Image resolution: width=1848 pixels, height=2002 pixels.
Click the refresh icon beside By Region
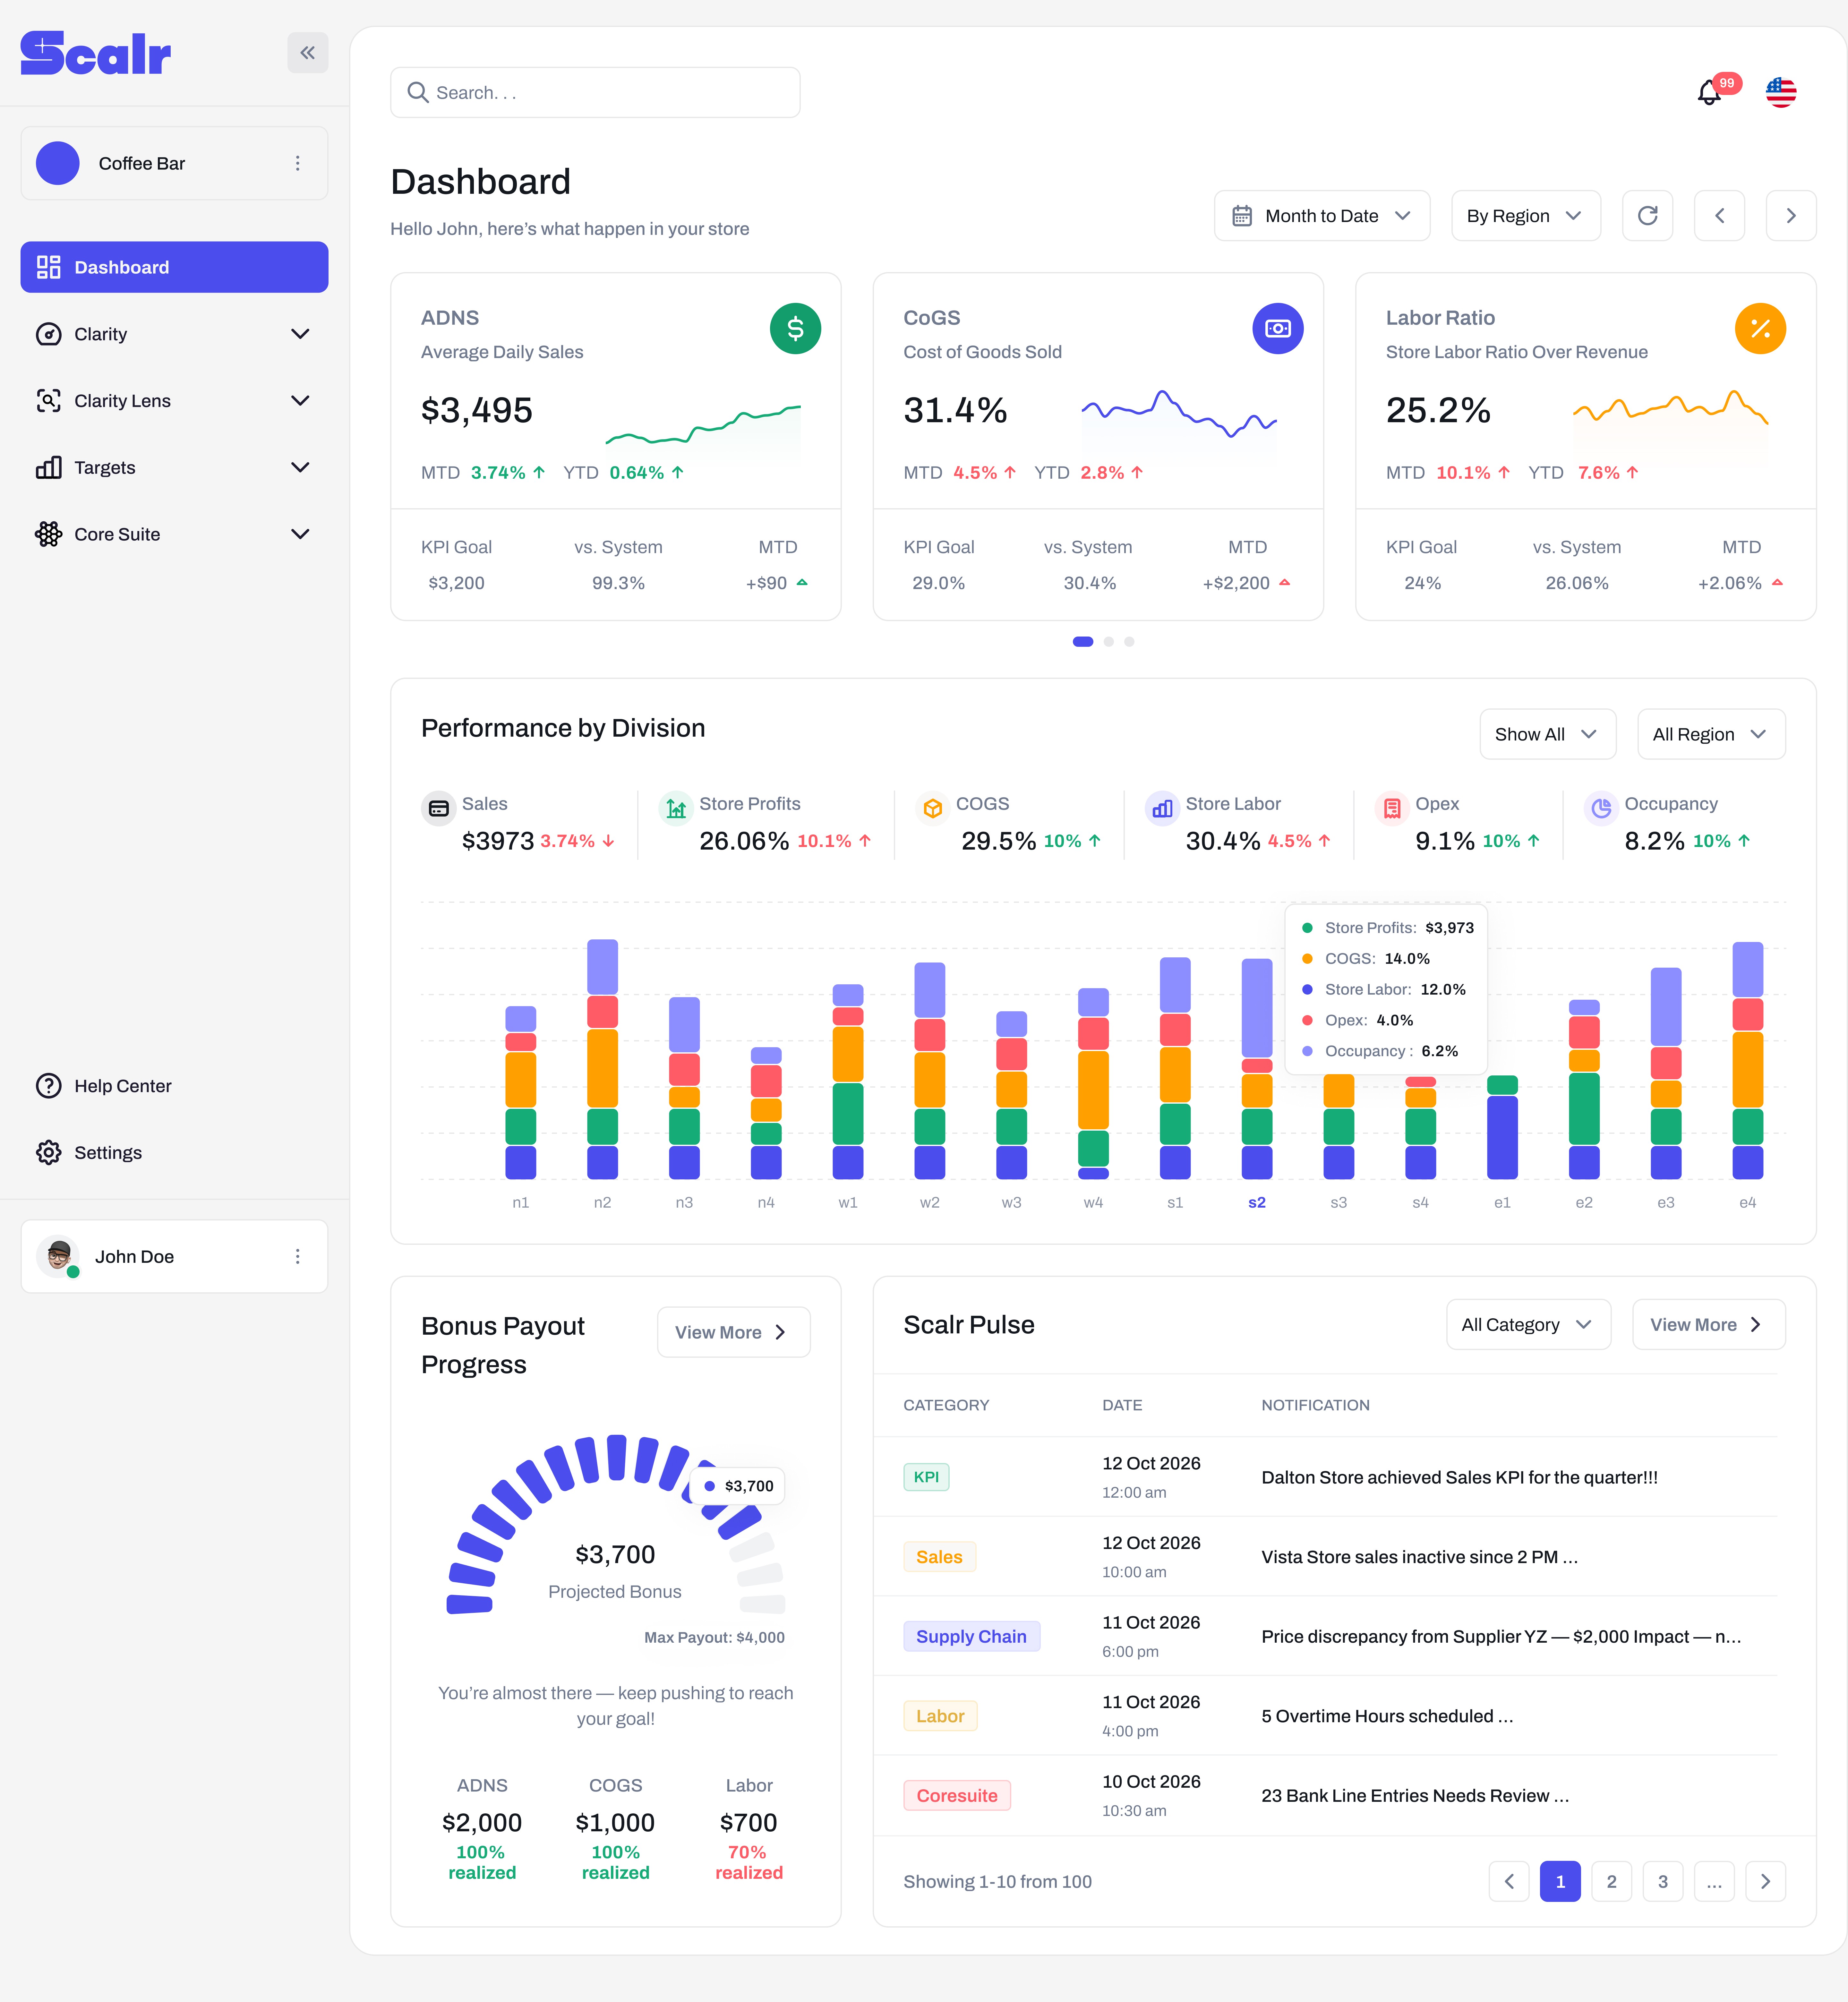[1647, 215]
